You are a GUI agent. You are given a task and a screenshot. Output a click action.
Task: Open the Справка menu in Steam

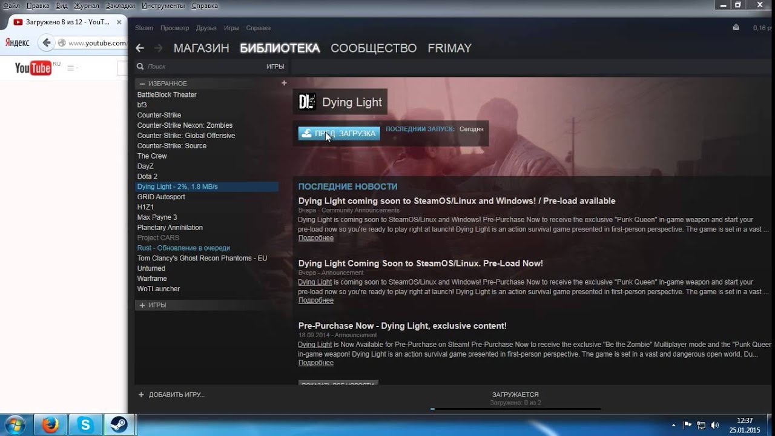tap(259, 28)
